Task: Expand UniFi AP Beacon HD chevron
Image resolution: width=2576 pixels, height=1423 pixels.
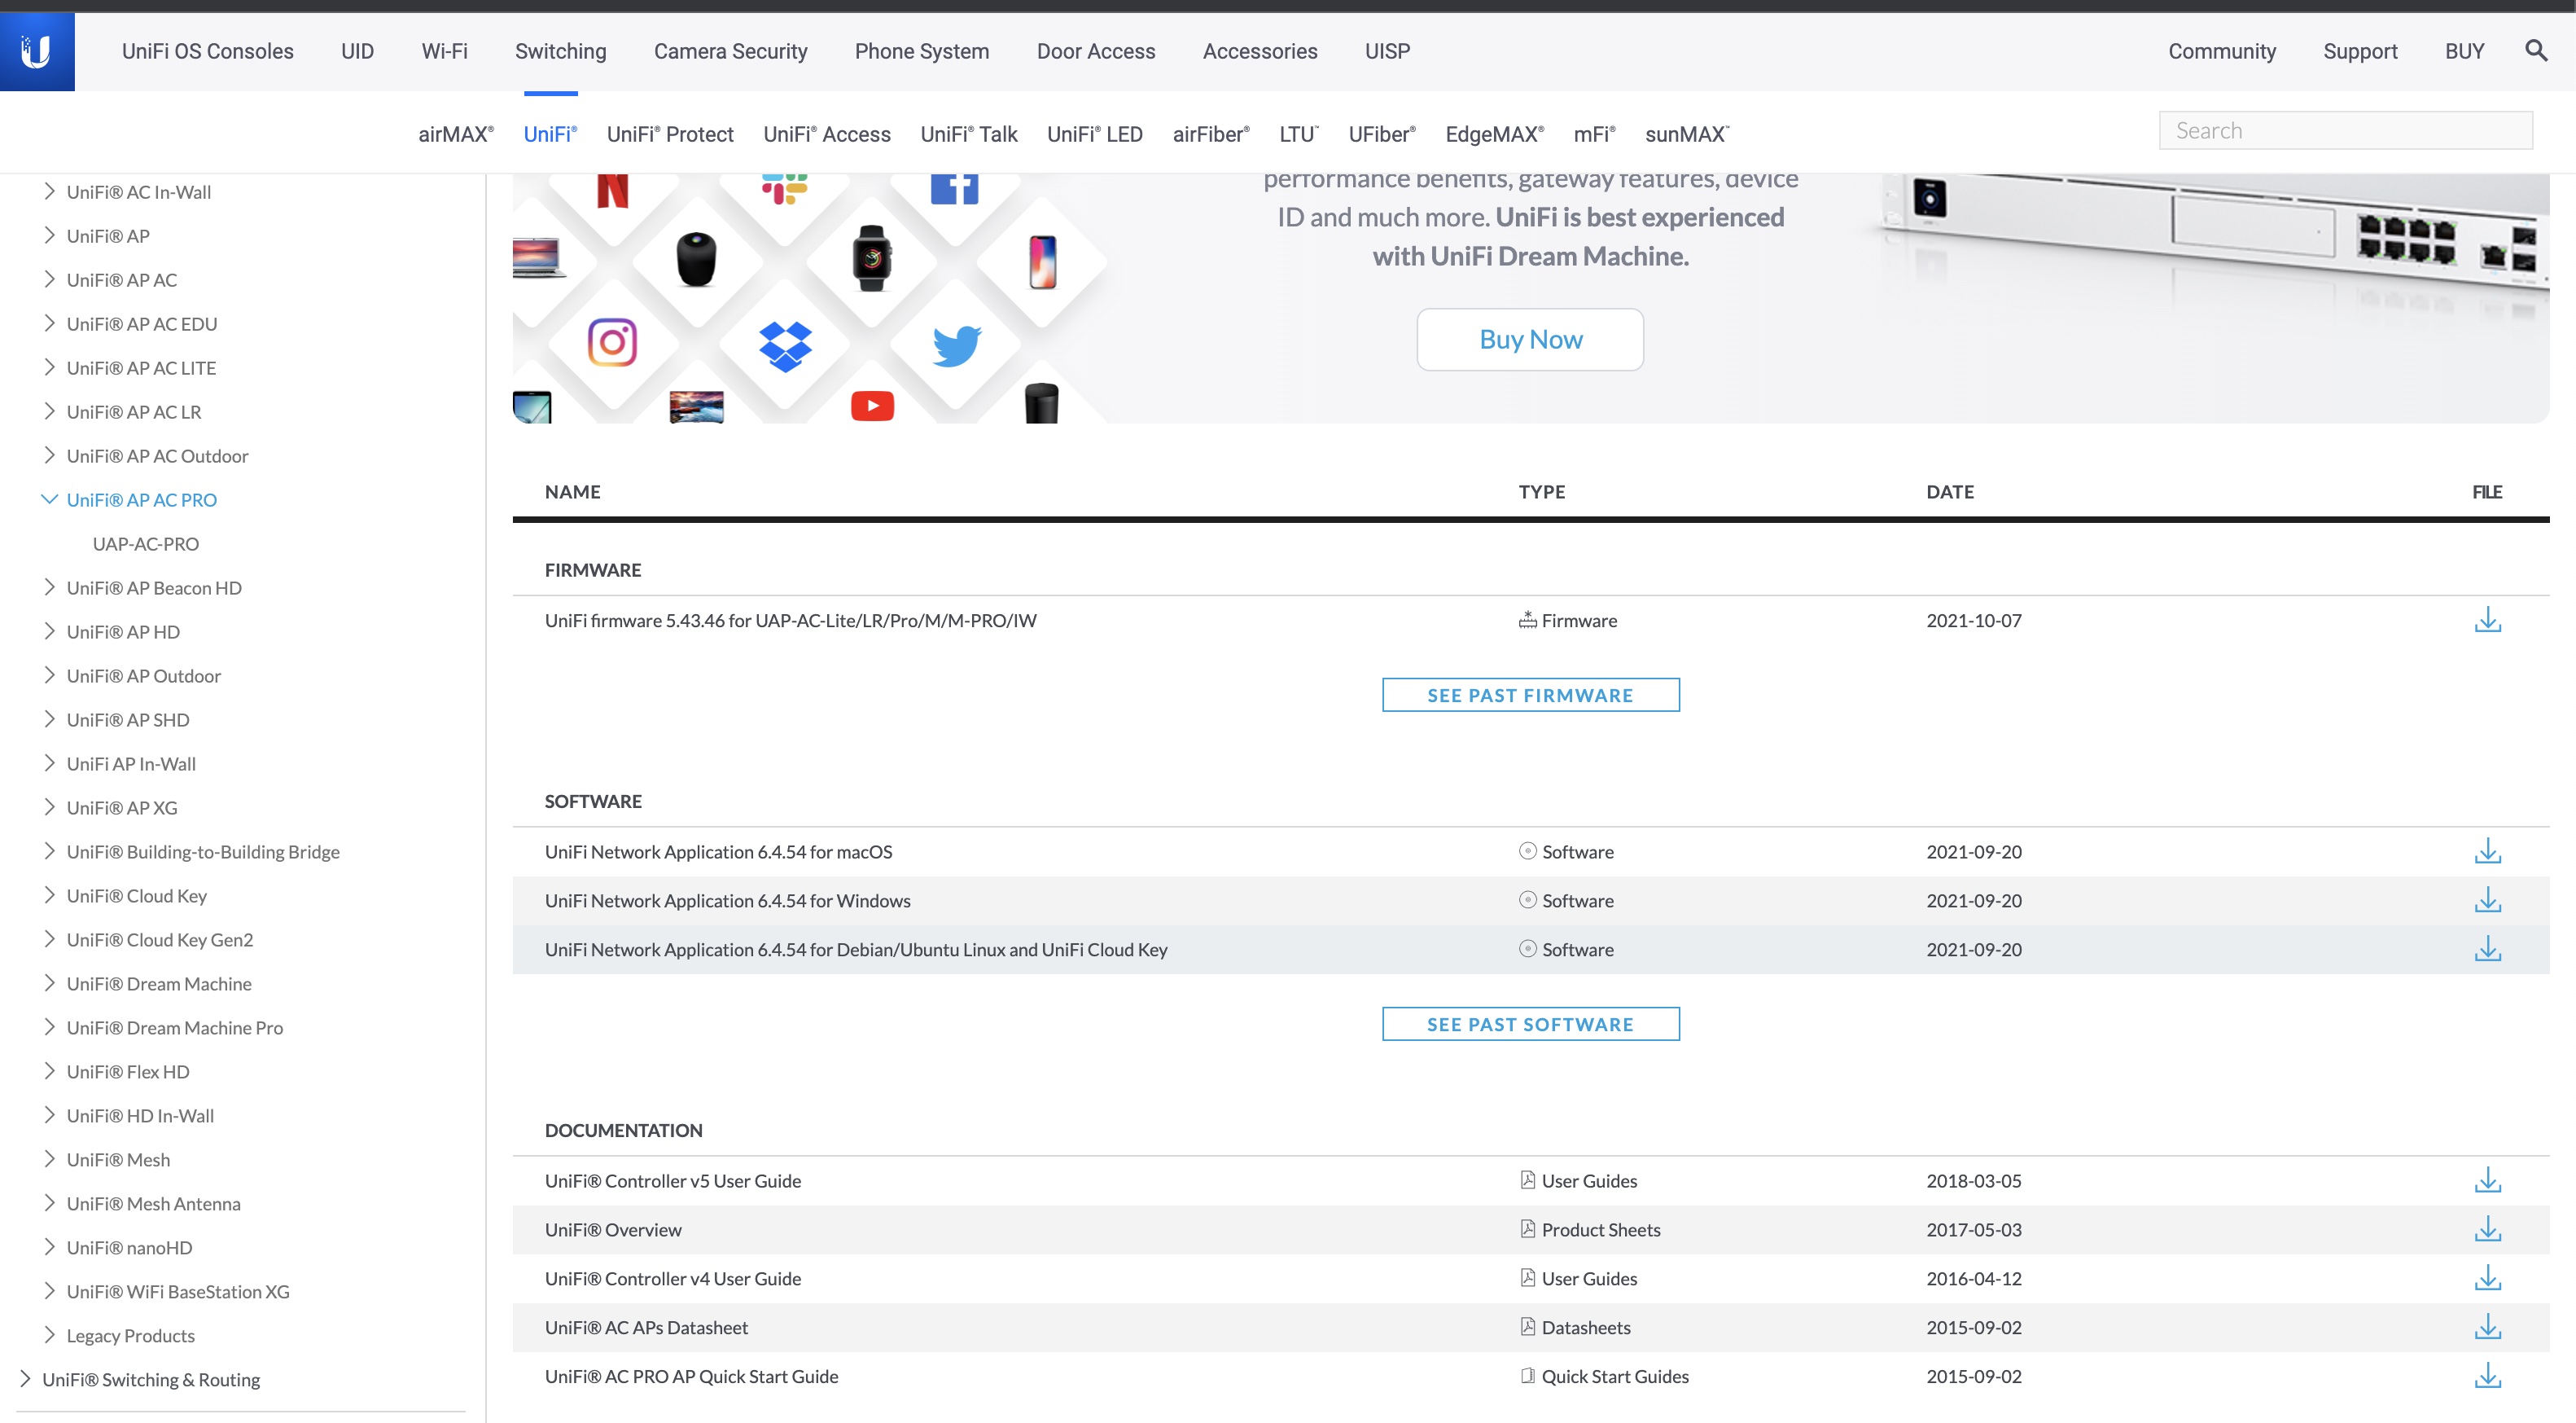Action: coord(49,587)
